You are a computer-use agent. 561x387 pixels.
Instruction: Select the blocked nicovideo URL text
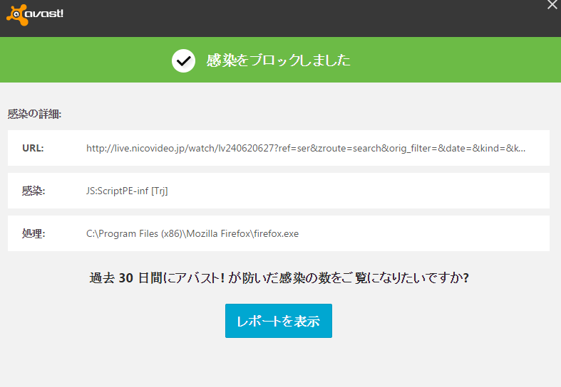(306, 148)
